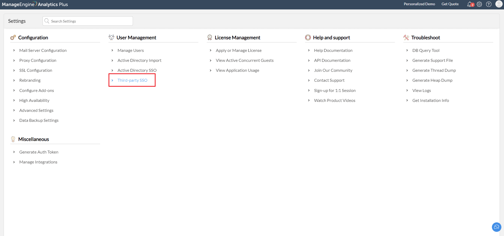
Task: Select Generate Support File
Action: (x=433, y=60)
